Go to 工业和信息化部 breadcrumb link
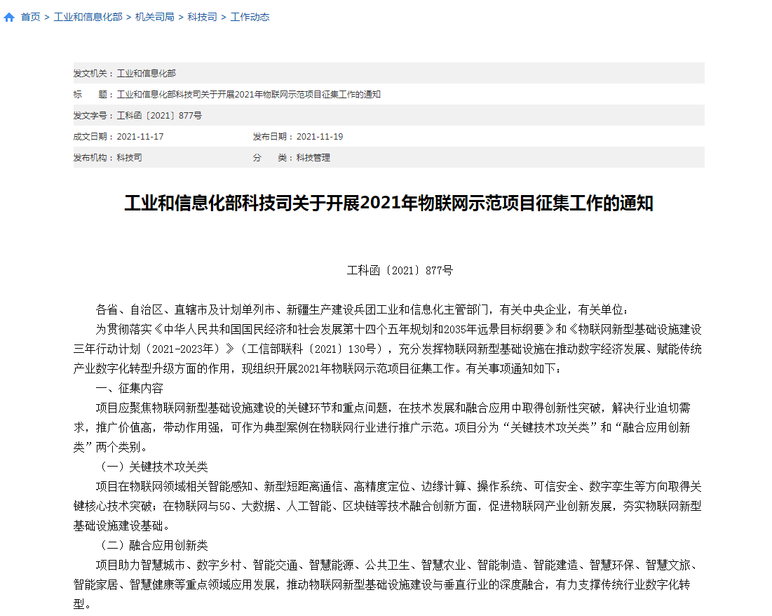This screenshot has width=772, height=616. 88,18
